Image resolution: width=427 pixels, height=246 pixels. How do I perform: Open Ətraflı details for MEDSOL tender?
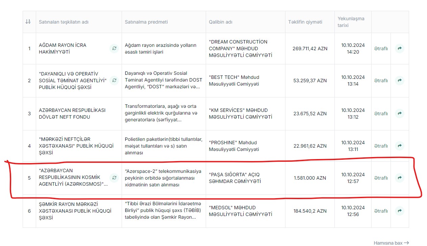click(x=381, y=211)
